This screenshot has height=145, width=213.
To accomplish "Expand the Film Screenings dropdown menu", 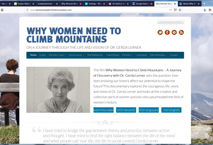I will 158,55.
